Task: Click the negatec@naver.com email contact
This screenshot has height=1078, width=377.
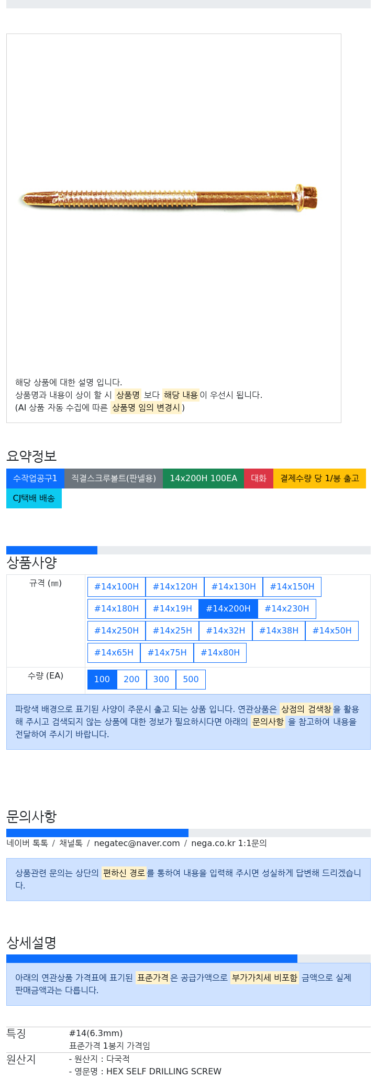Action: (137, 843)
